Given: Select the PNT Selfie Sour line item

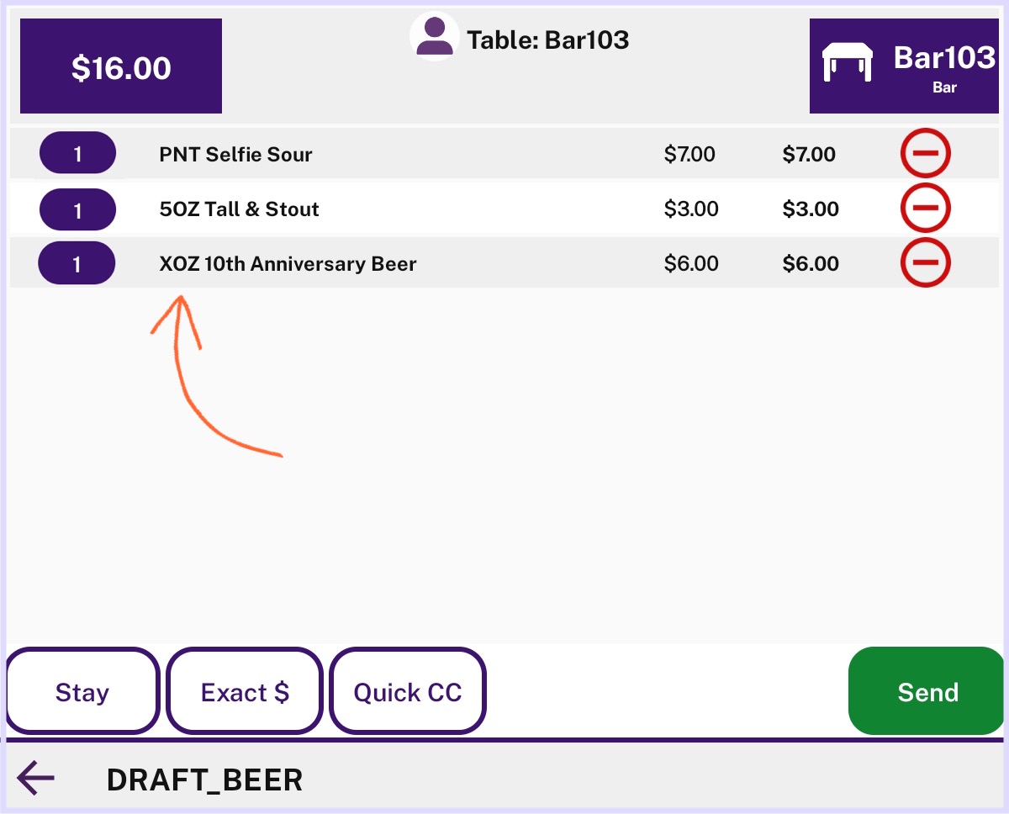Looking at the screenshot, I should tap(504, 154).
